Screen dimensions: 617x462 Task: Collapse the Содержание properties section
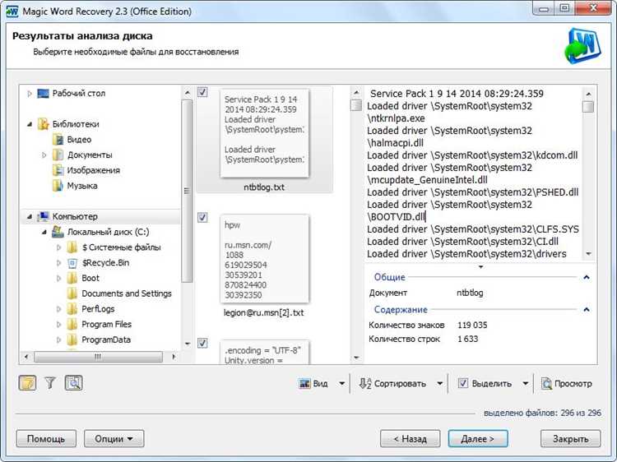[587, 309]
